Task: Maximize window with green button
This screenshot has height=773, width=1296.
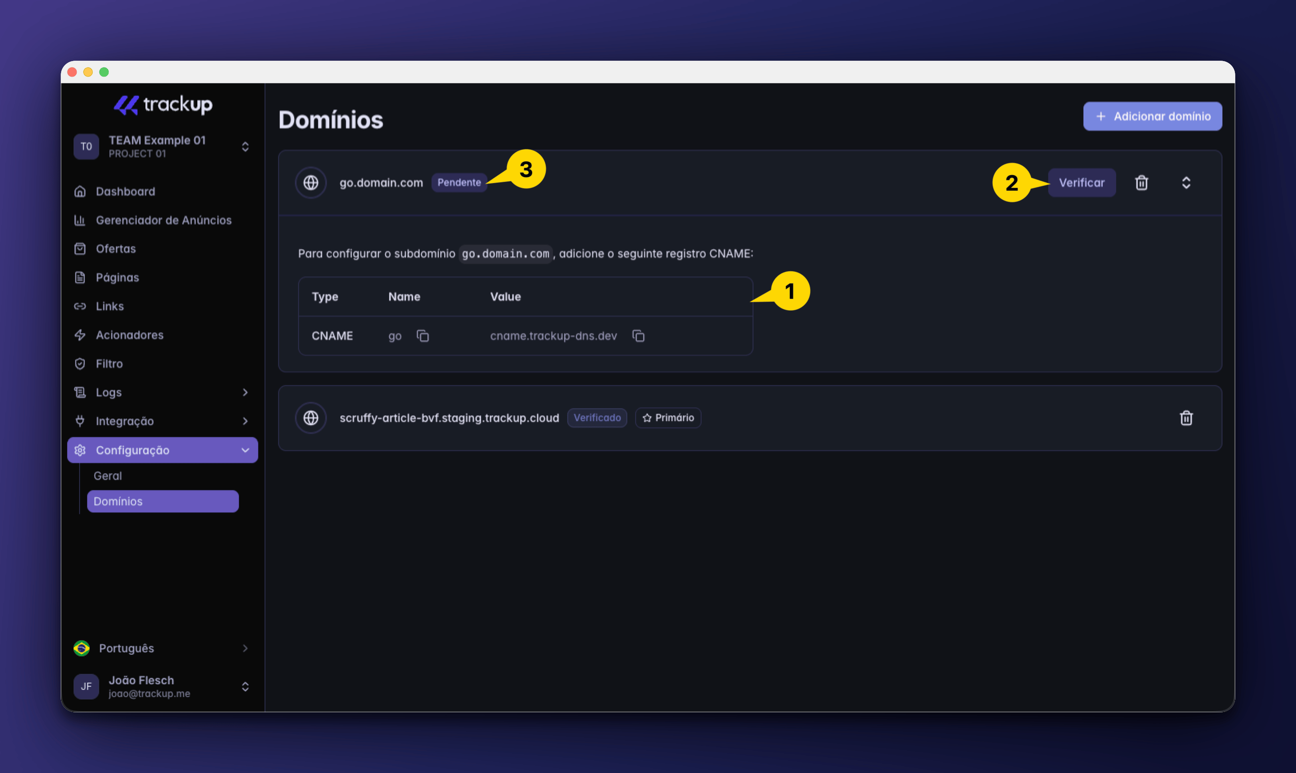Action: click(x=104, y=72)
